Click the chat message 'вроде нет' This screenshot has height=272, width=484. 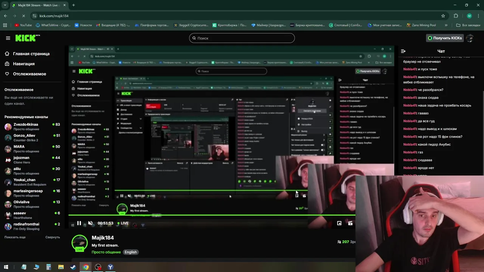426,168
